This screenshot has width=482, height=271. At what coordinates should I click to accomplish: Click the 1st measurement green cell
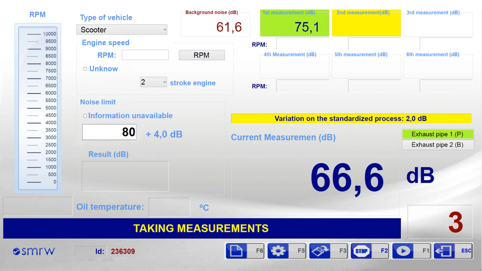pos(294,23)
